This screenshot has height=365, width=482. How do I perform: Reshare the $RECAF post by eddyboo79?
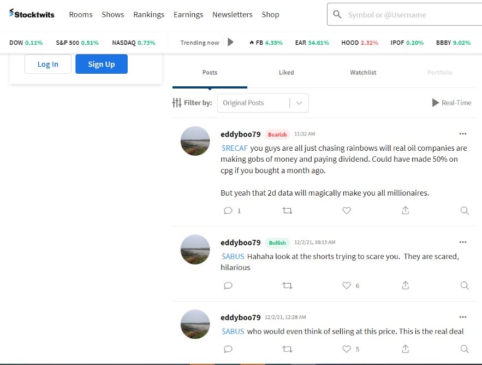[287, 210]
